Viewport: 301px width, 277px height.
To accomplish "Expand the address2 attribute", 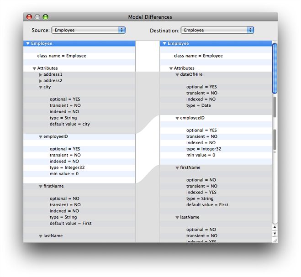I will click(x=41, y=81).
